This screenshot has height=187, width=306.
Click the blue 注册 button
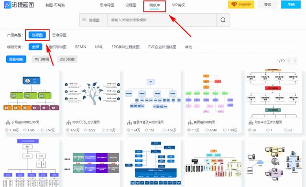point(291,4)
